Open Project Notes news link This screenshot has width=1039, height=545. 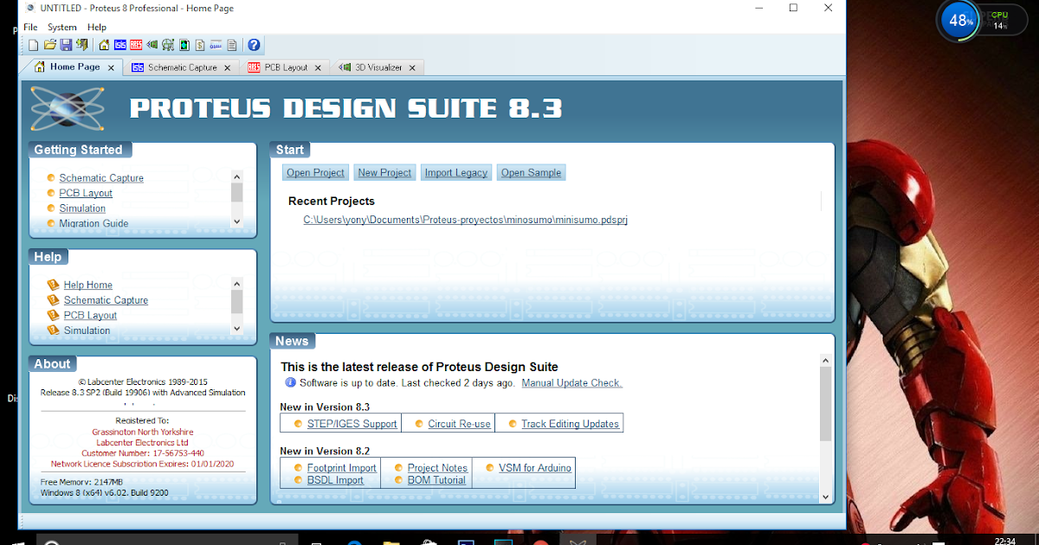click(437, 468)
